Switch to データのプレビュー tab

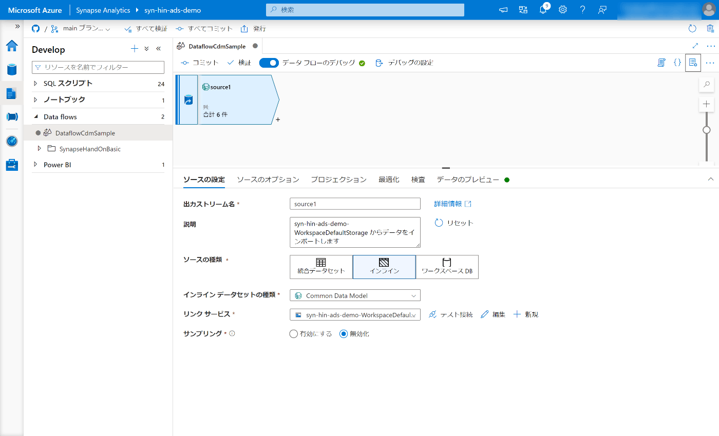pos(468,180)
